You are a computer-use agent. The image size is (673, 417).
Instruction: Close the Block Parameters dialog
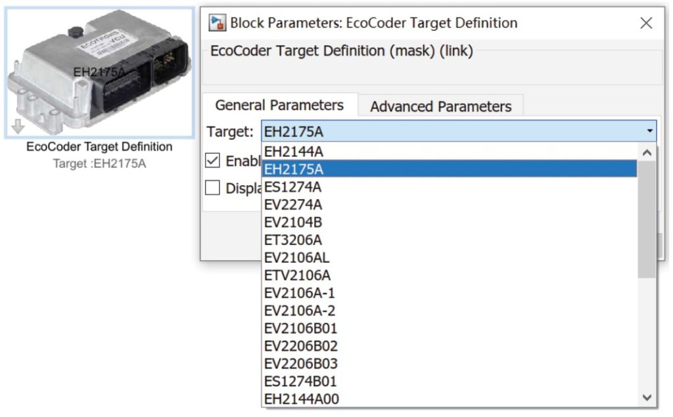[x=646, y=23]
